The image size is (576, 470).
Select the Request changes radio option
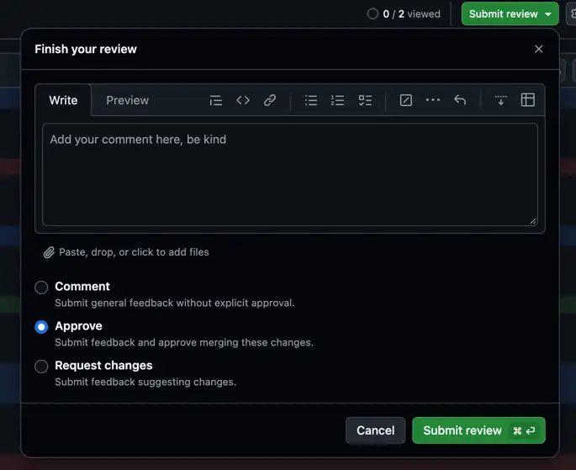point(41,366)
